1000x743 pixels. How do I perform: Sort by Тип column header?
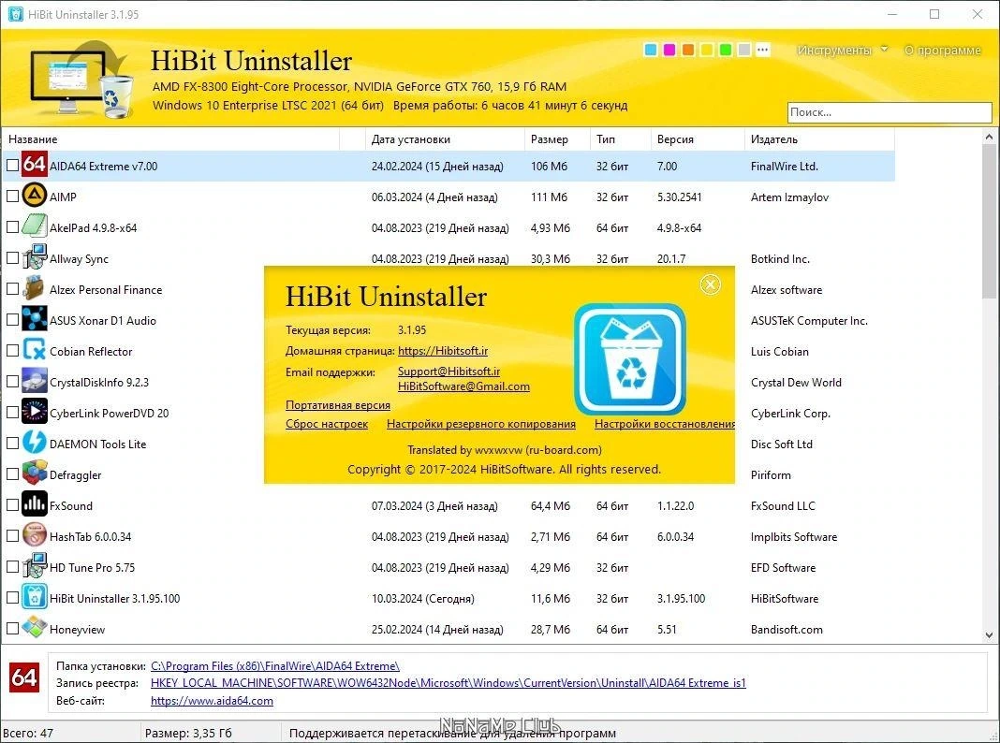click(620, 138)
